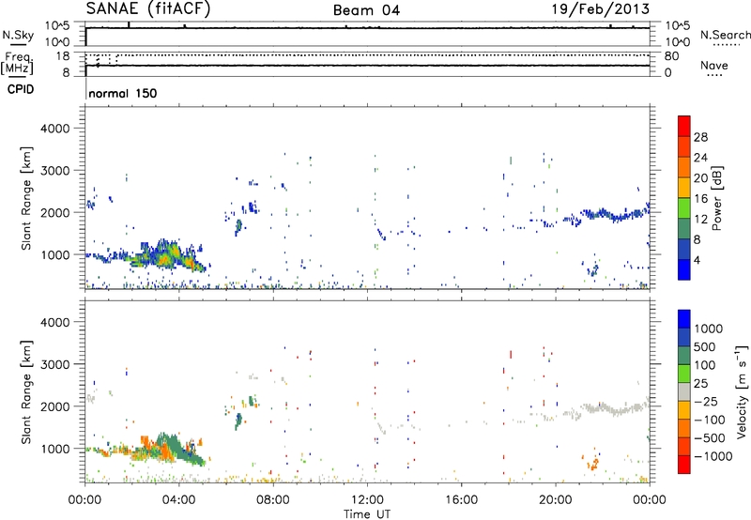
Task: Click the -100 label on Velocity colorbar
Action: 710,420
